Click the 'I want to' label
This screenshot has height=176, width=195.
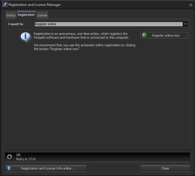tap(15, 24)
